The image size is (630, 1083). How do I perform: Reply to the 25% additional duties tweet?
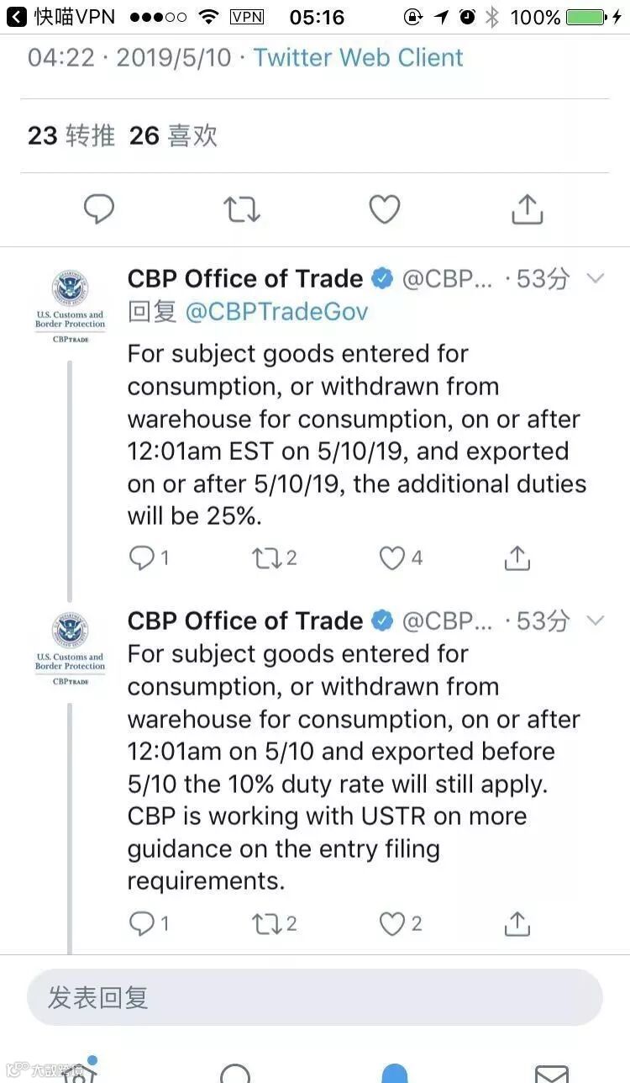[142, 557]
